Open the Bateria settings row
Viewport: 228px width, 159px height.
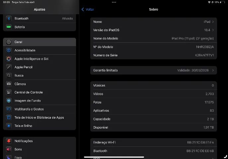coord(39,27)
